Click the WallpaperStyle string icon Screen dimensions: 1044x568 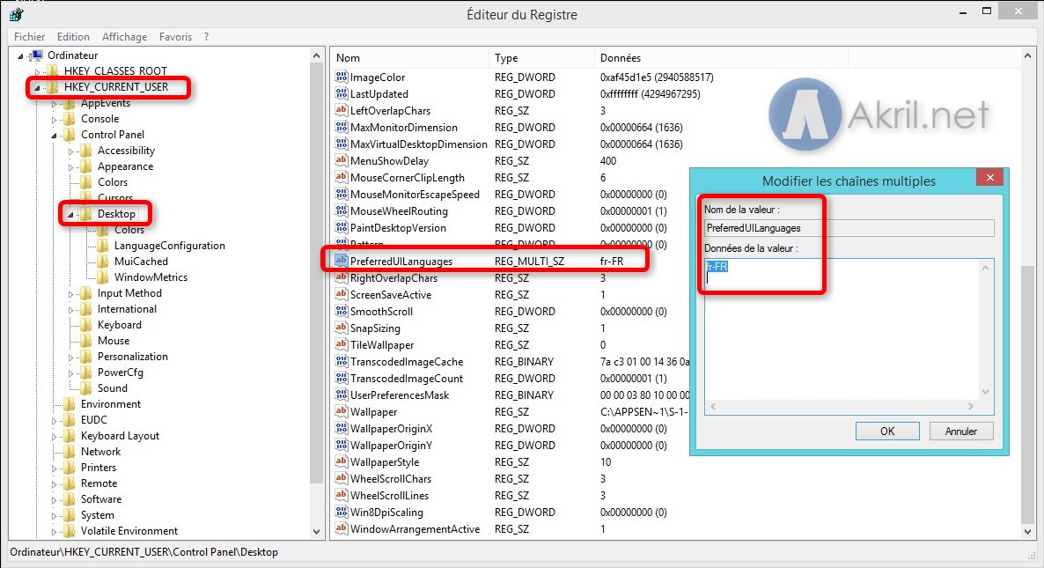[x=341, y=462]
